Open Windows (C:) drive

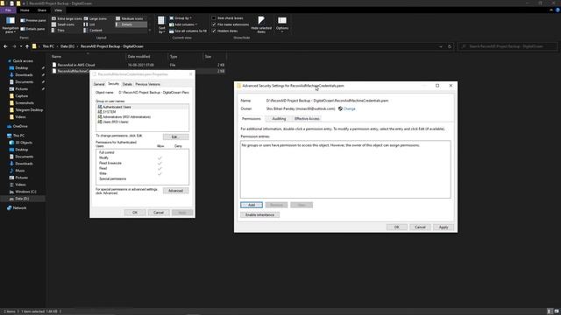click(x=23, y=192)
